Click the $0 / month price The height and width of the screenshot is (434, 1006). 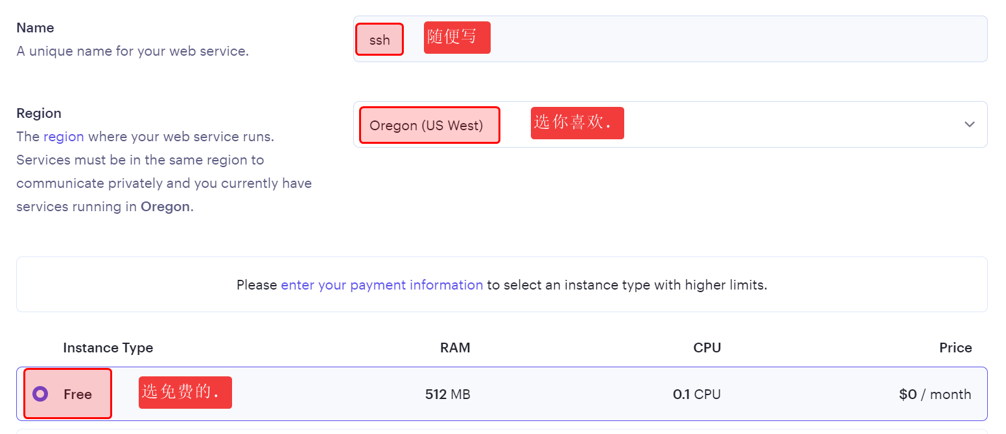[x=935, y=394]
